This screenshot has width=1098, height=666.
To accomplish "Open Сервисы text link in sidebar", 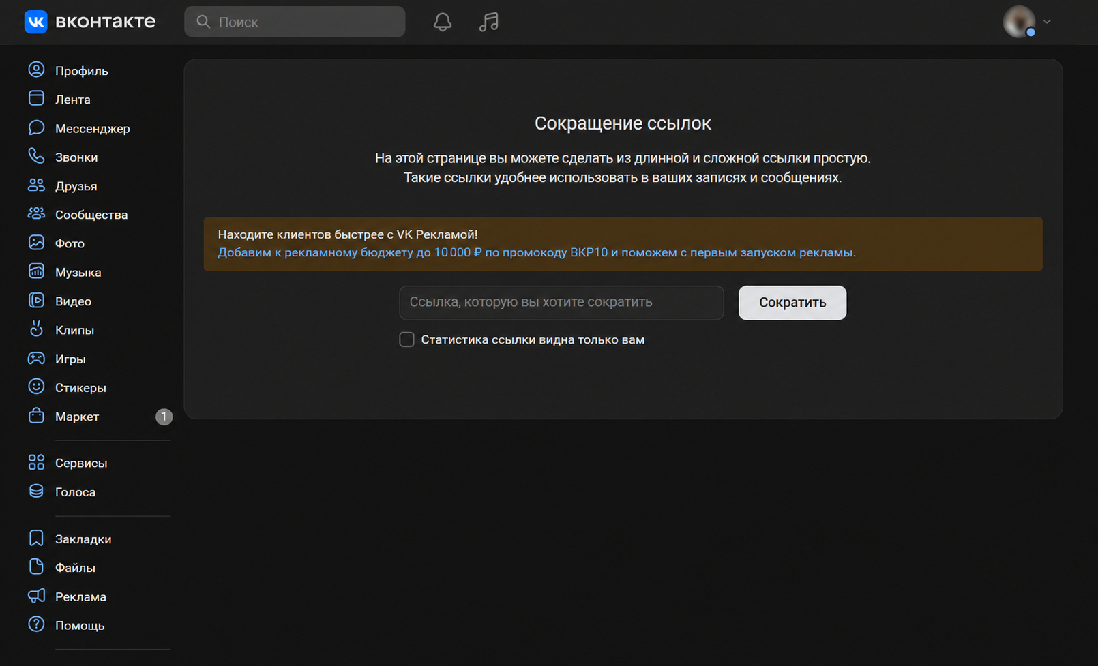I will [x=81, y=463].
